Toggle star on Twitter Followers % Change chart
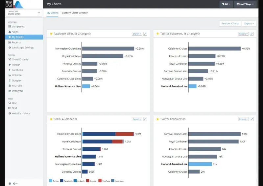Image resolution: width=263 pixels, height=186 pixels. click(x=157, y=34)
